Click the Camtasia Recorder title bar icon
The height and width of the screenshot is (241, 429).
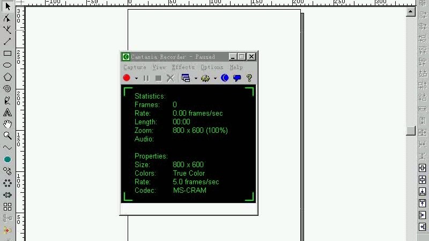(126, 57)
